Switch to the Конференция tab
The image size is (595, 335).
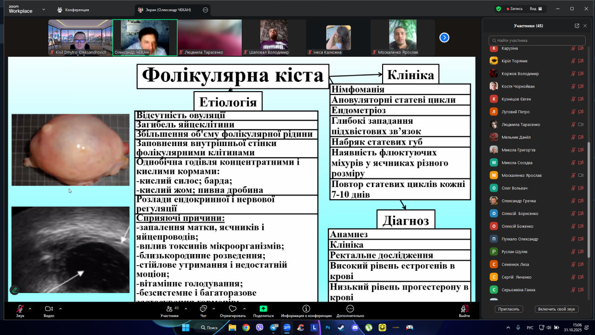click(73, 10)
